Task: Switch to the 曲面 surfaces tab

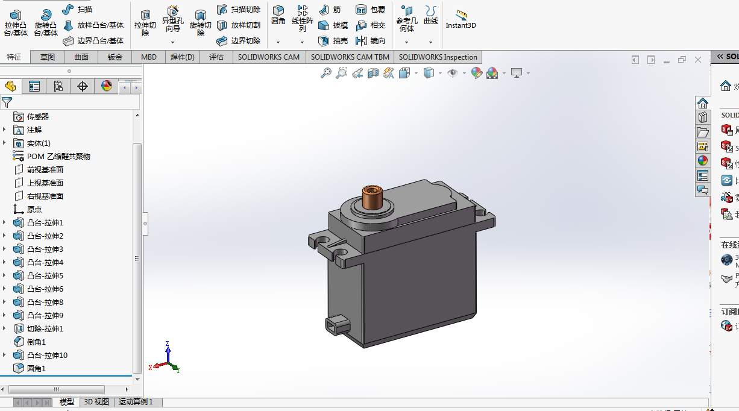Action: [x=81, y=57]
